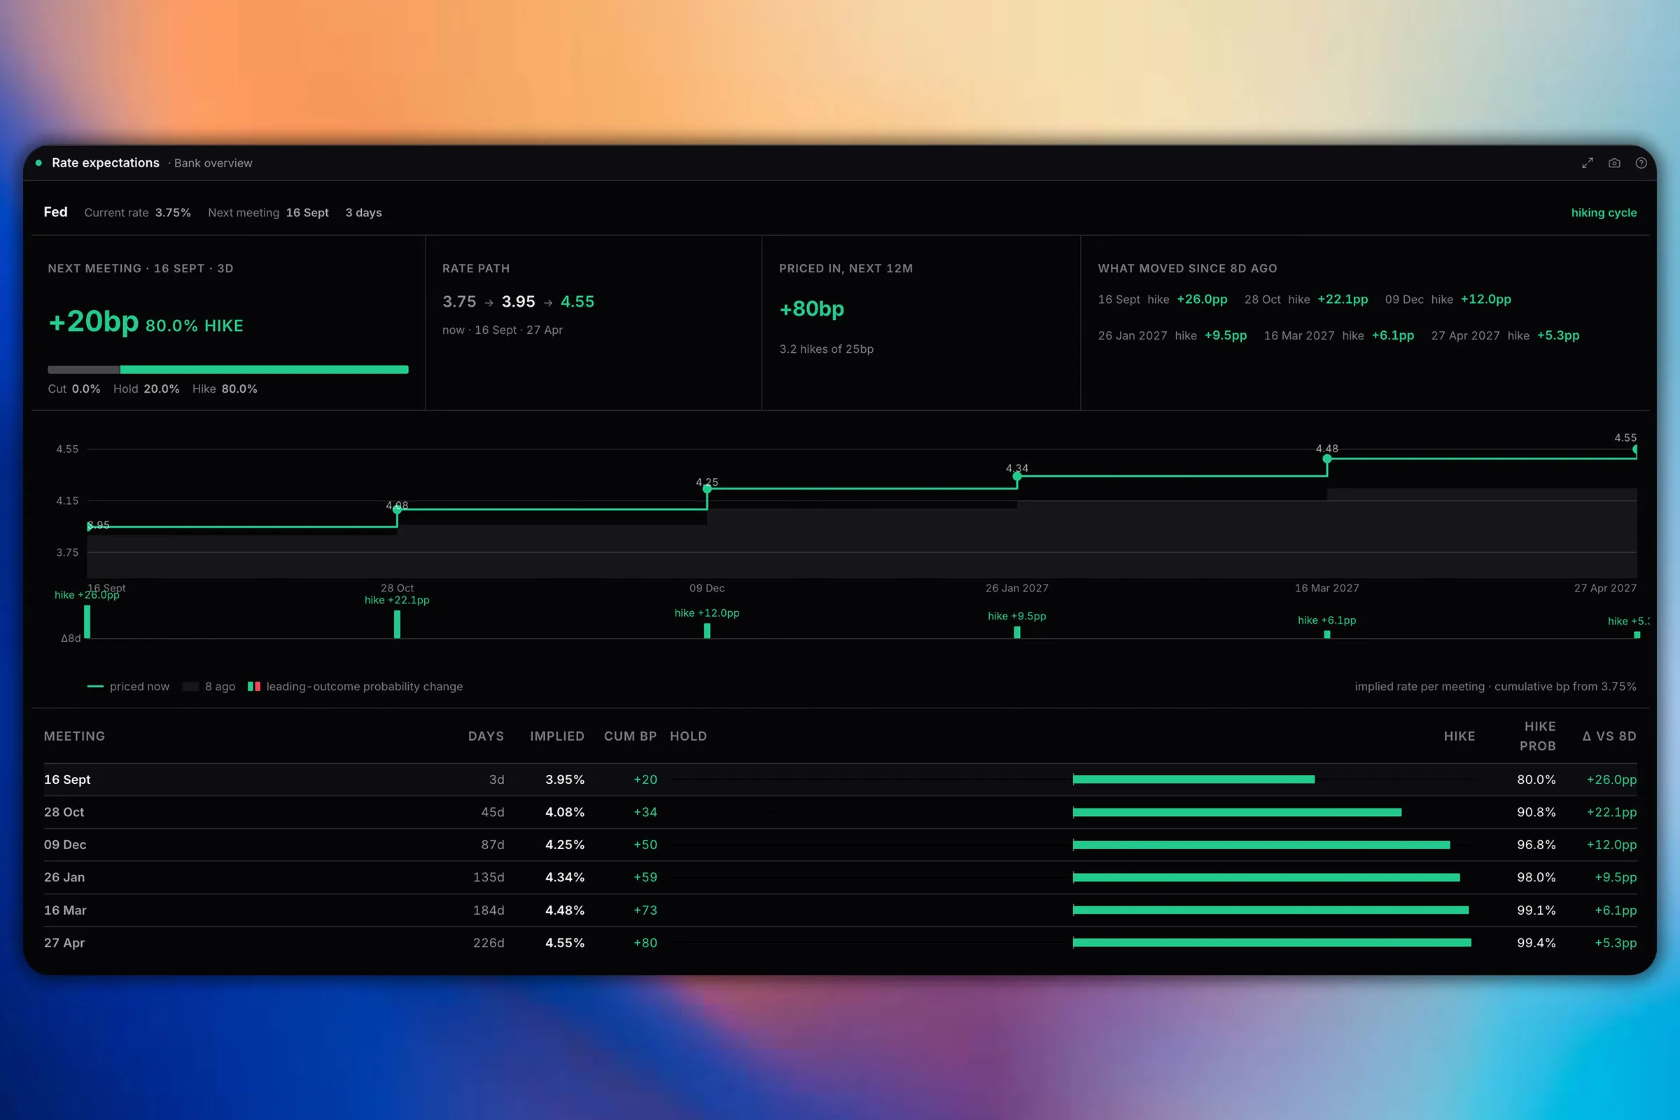Click the +20bp next meeting value

(x=94, y=321)
